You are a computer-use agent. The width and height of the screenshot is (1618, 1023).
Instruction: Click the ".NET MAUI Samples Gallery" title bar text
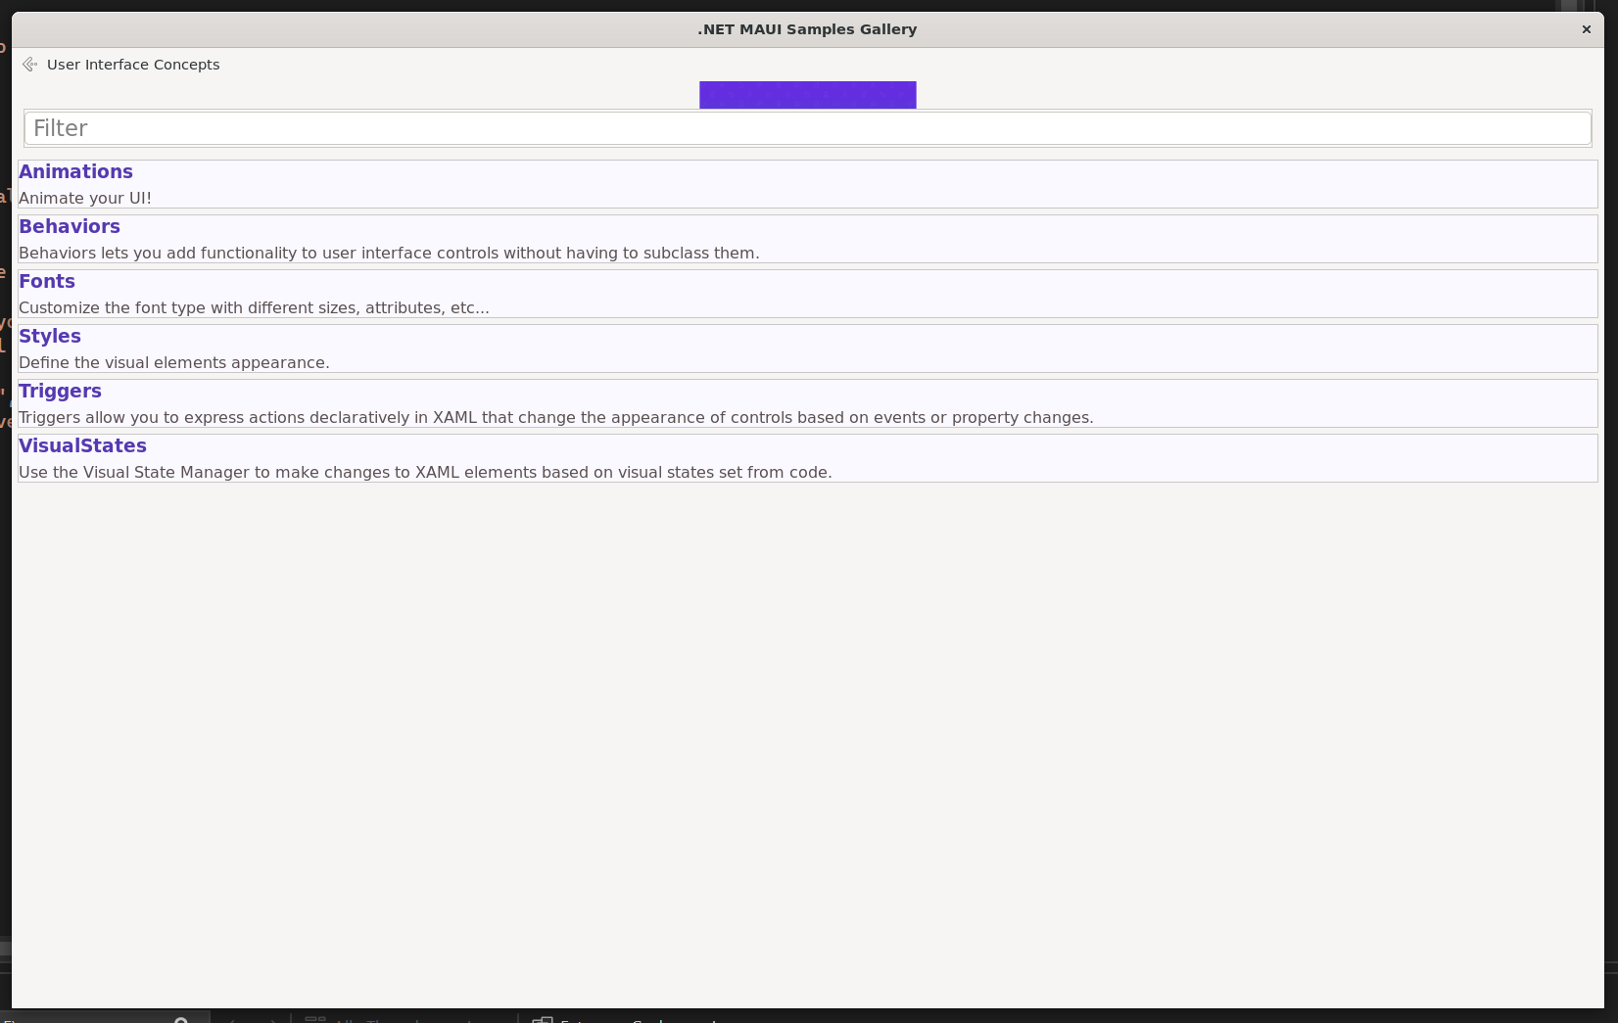[807, 29]
